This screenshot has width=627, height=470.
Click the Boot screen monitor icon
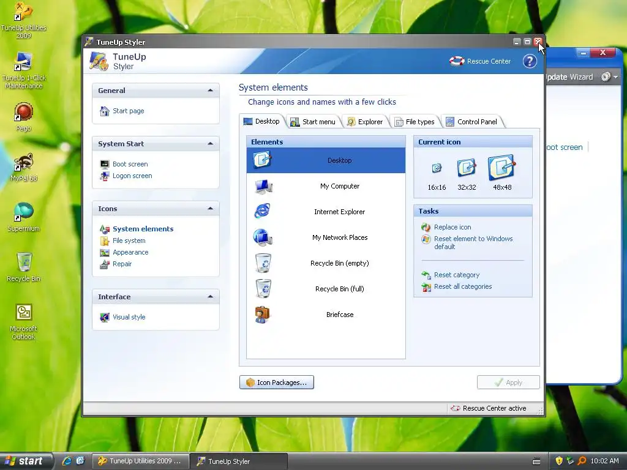click(104, 164)
